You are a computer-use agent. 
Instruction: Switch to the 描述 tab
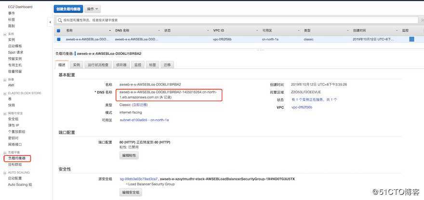(62, 65)
